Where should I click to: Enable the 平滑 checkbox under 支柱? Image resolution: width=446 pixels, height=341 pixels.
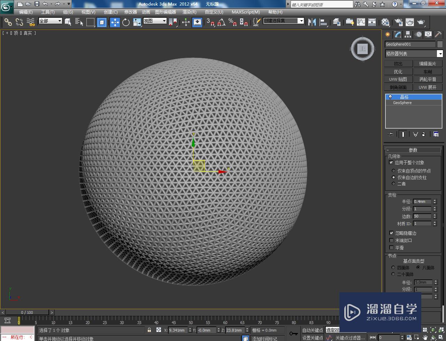coord(391,248)
